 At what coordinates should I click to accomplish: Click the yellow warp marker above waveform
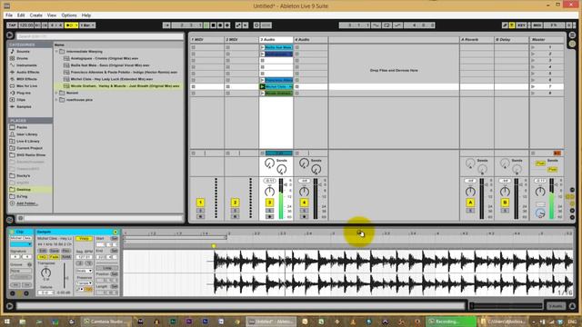(x=214, y=246)
